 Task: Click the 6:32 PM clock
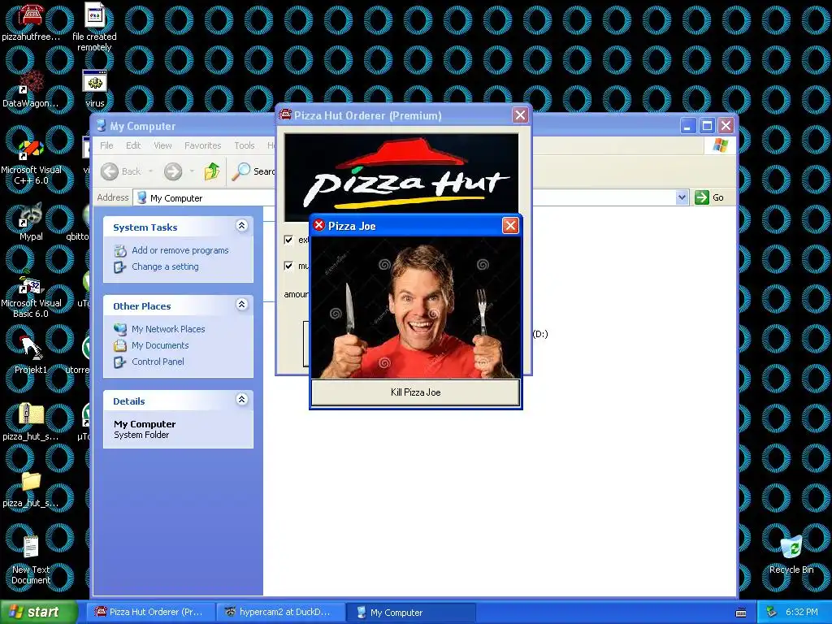(x=801, y=613)
